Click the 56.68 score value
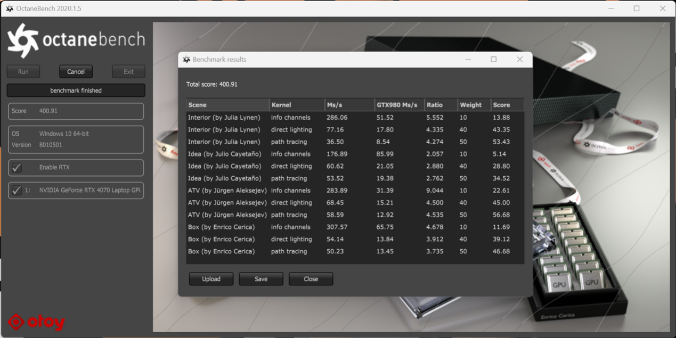Image resolution: width=676 pixels, height=338 pixels. point(501,215)
